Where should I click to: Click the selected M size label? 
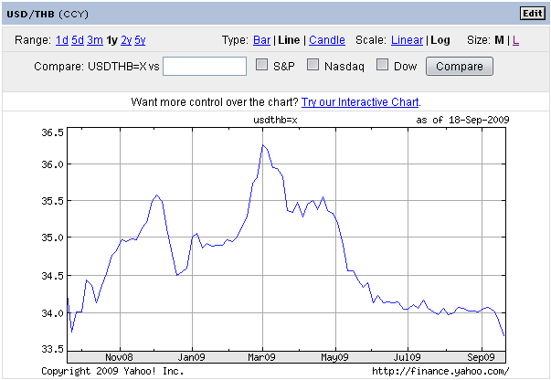pos(499,40)
